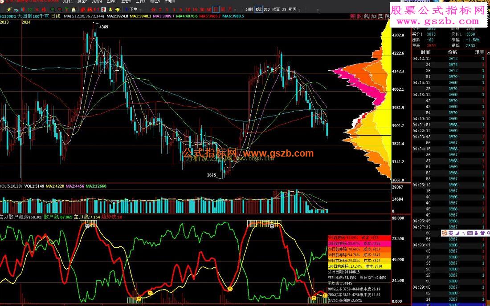Click the '属' button above chart
This screenshot has height=306, width=490.
point(380,16)
